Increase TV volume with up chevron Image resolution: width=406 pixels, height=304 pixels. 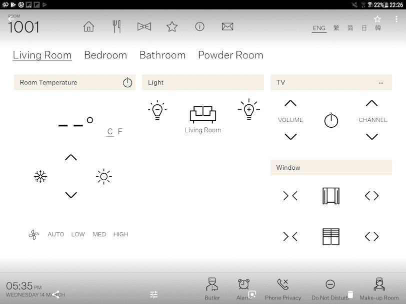click(x=290, y=103)
